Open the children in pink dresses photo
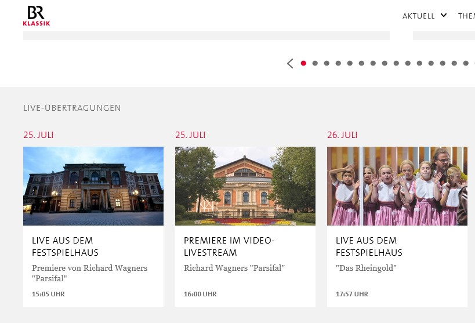The image size is (475, 323). 397,186
